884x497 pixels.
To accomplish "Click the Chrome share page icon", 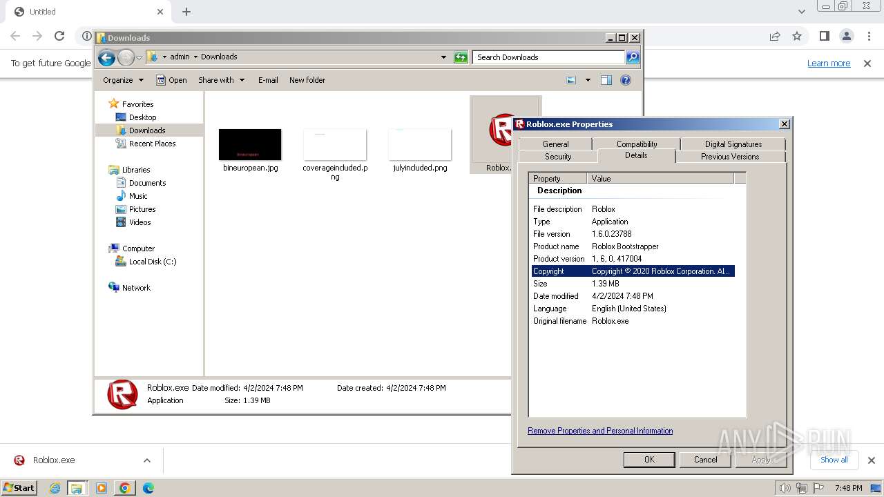I will [x=775, y=36].
